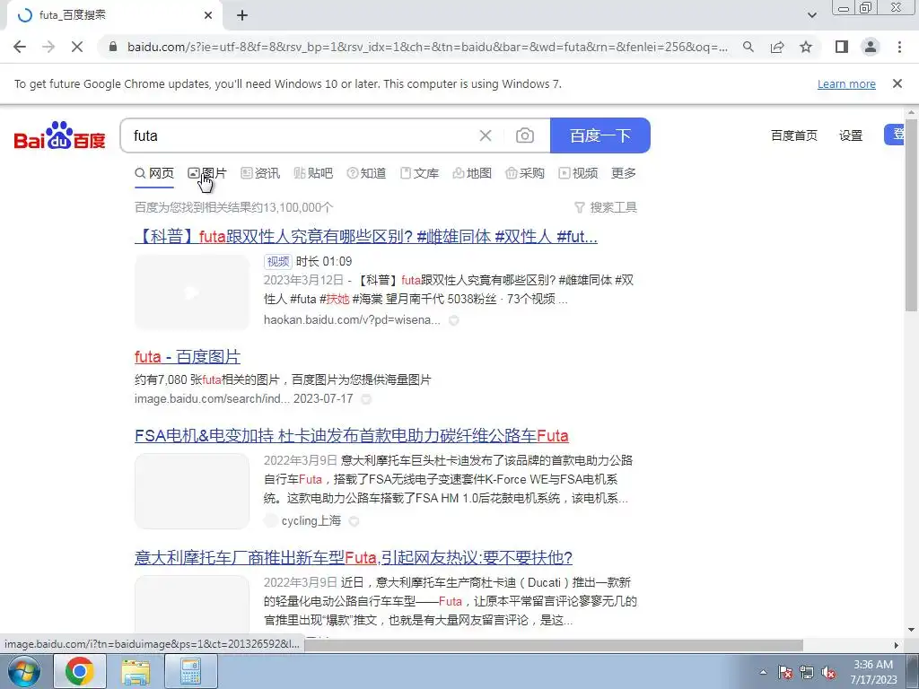The width and height of the screenshot is (919, 689).
Task: Dismiss the Chrome update notification banner
Action: click(x=897, y=83)
